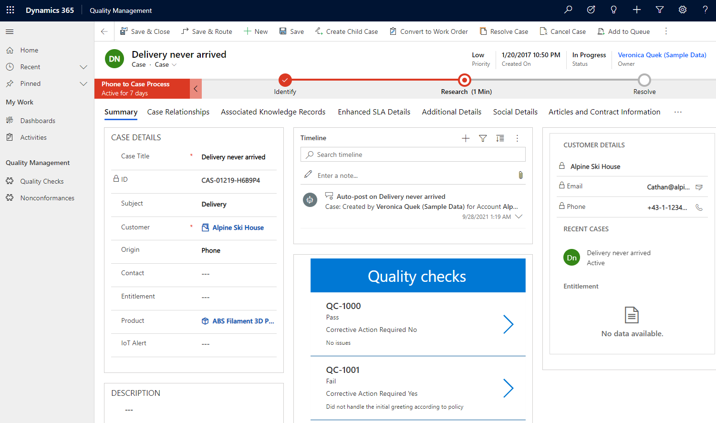Expand the auto-post timeline entry chevron

(519, 217)
